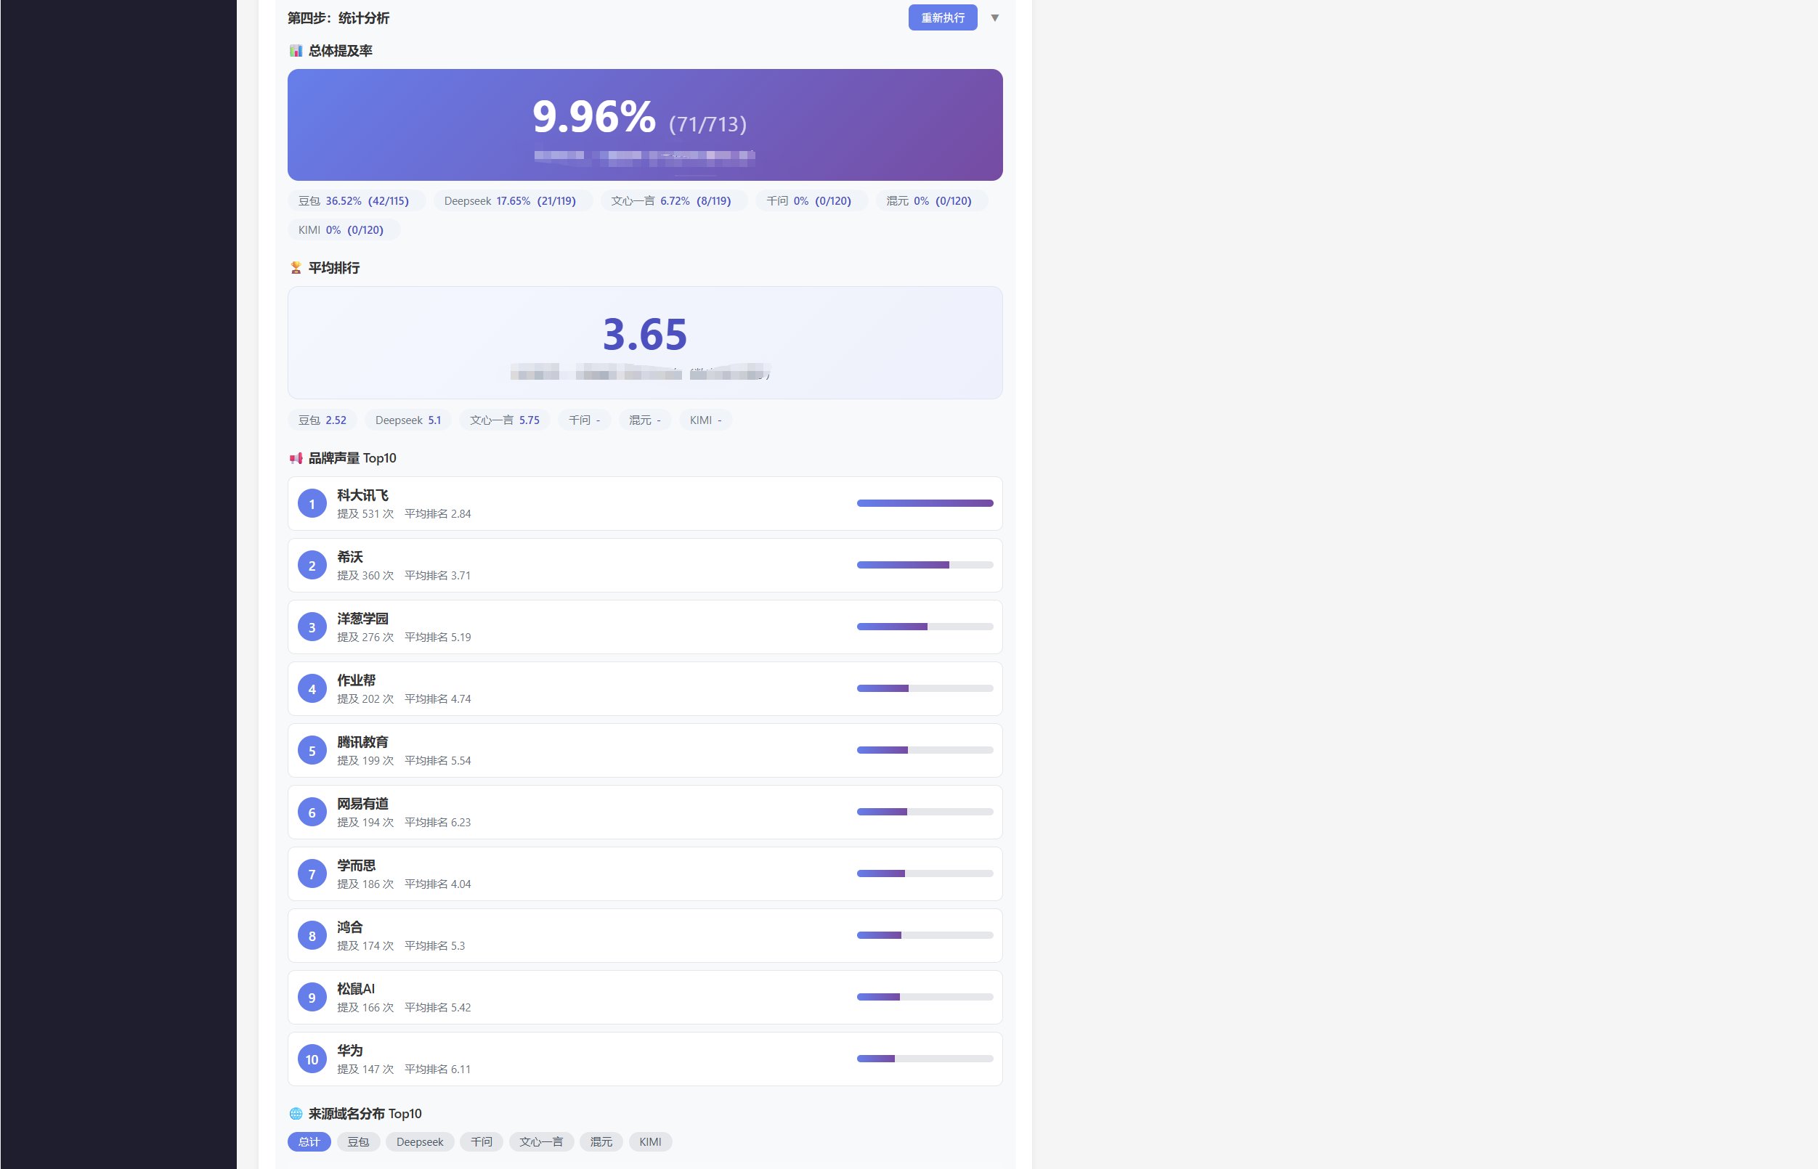The height and width of the screenshot is (1169, 1818).
Task: Click the rank 2 badge for 希沃
Action: 312,566
